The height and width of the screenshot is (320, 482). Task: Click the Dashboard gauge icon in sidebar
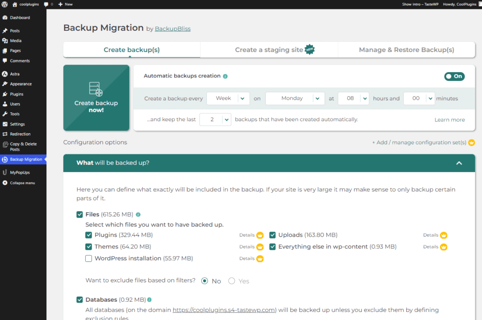coord(5,17)
